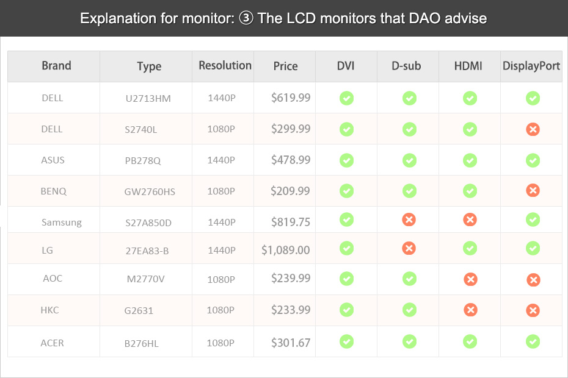Viewport: 568px width, 378px height.
Task: Click the DisplayPort check icon for DELL U2713HM
Action: tap(533, 98)
